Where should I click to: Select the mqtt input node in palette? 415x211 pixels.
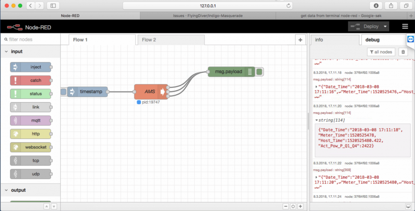point(31,120)
